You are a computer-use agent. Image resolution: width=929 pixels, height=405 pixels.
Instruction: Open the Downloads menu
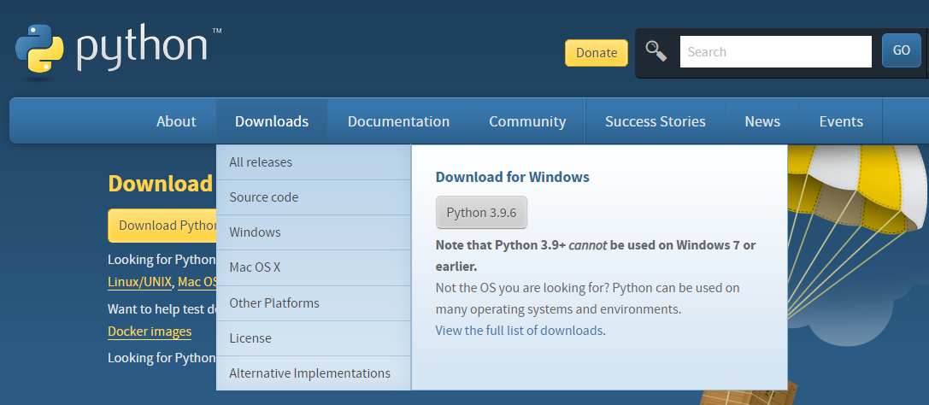pyautogui.click(x=272, y=121)
